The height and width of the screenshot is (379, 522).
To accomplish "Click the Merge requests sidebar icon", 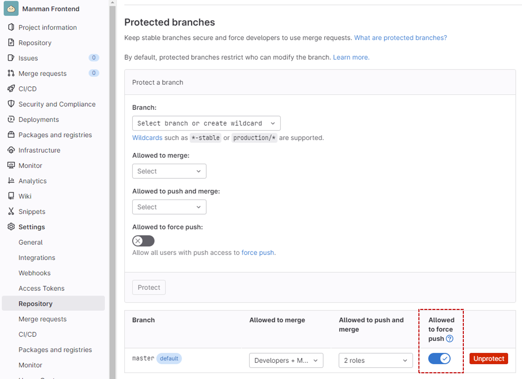I will [x=11, y=73].
